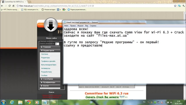Open the Мультимедиа/Офис category

[x=49, y=65]
